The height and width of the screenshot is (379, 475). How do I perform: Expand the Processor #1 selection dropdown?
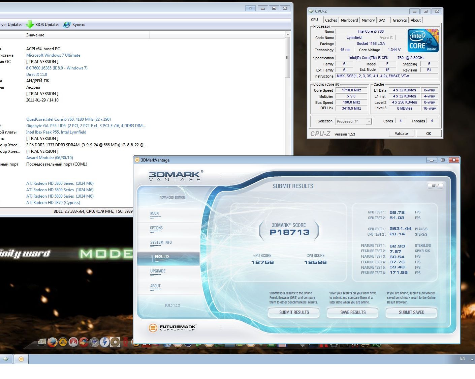click(354, 121)
